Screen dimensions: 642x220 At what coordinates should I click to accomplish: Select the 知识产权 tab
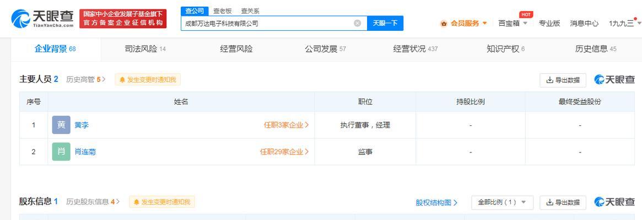(505, 49)
